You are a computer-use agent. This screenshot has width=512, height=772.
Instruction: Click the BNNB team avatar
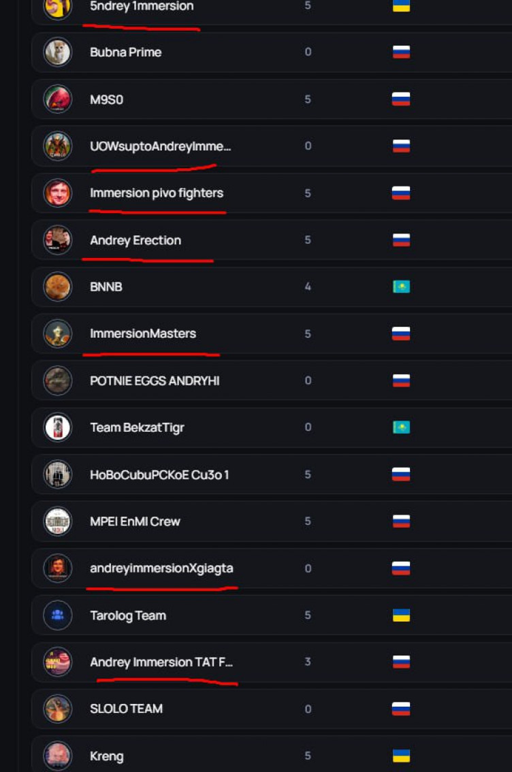click(58, 287)
